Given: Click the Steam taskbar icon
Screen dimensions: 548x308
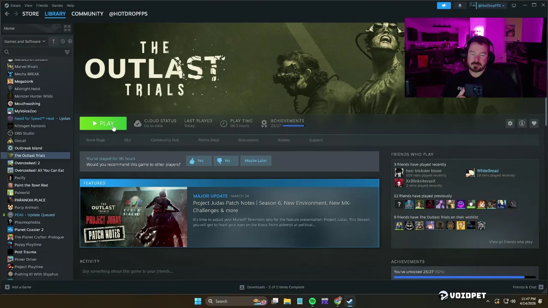Looking at the screenshot, I should coord(350,301).
